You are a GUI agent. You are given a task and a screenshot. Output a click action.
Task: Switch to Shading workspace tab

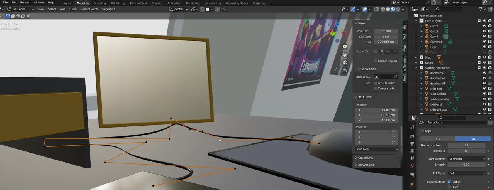tap(157, 3)
